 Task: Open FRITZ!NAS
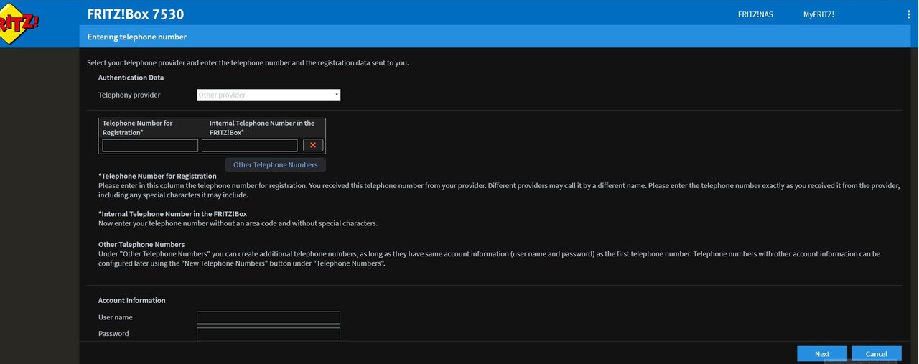tap(755, 14)
